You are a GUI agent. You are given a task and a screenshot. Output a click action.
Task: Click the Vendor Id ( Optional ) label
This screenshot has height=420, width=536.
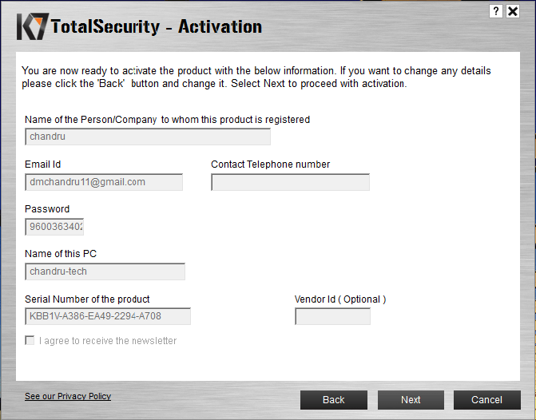click(x=340, y=299)
